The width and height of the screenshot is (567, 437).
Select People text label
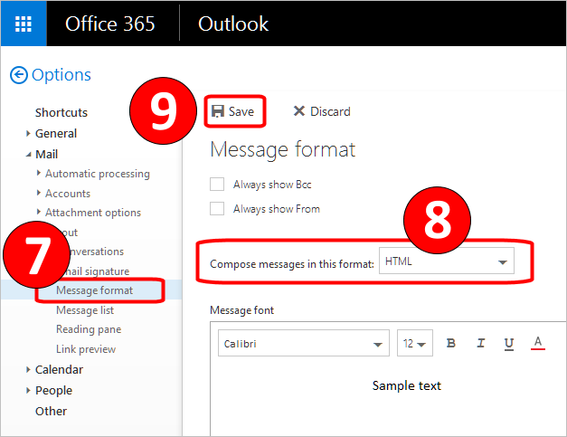pyautogui.click(x=53, y=391)
